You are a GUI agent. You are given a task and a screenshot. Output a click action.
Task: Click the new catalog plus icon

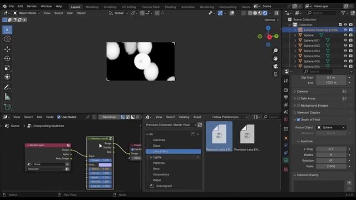[198, 134]
